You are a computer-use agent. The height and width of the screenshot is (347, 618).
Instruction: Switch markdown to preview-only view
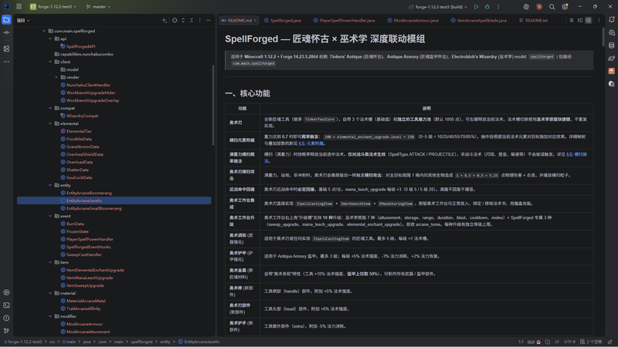(x=589, y=21)
